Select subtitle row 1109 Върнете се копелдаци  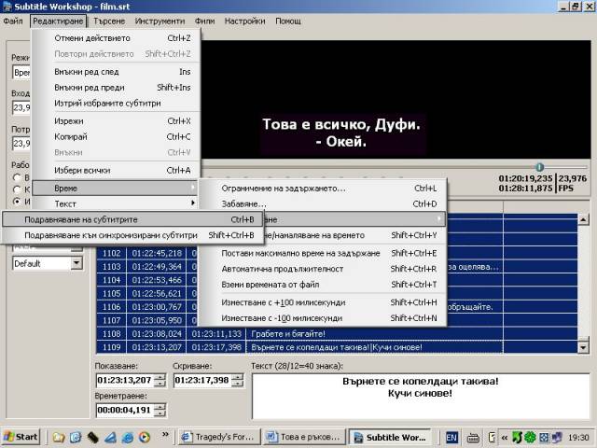337,347
